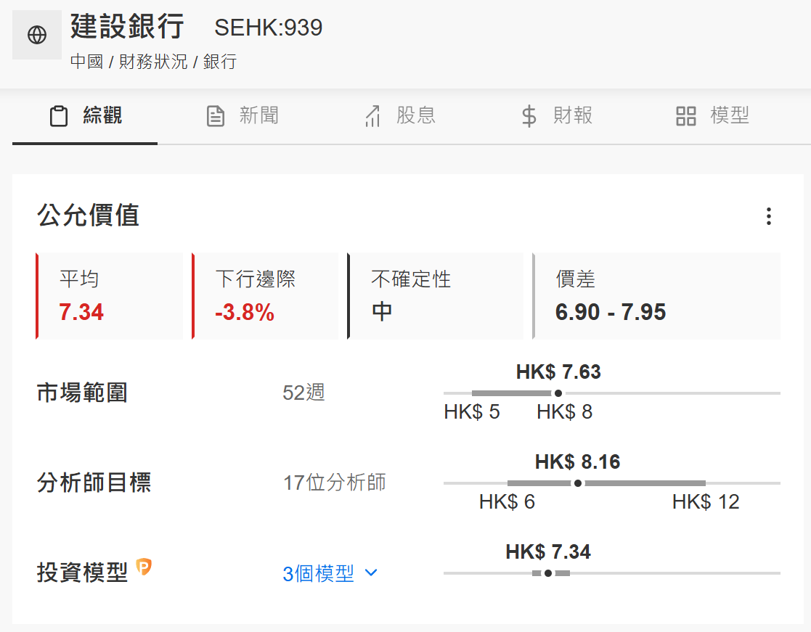Viewport: 811px width, 632px height.
Task: Click the 投資模型 row label
Action: (82, 573)
